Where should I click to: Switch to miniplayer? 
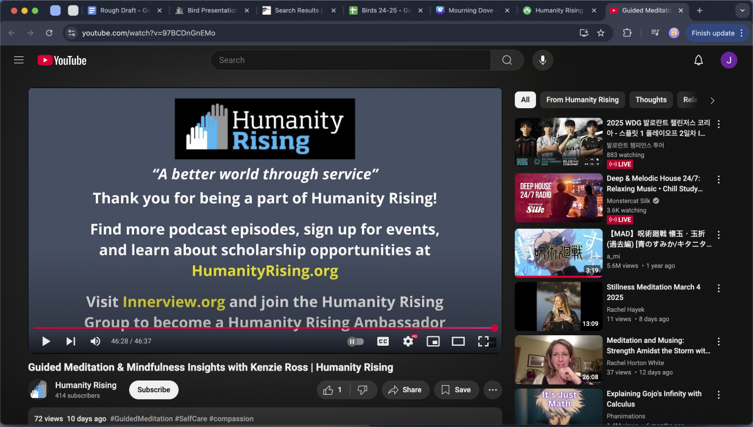(433, 341)
